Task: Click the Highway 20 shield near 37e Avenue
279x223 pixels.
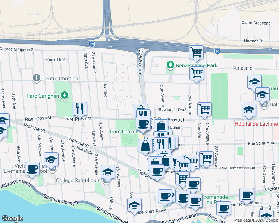Action: click(92, 44)
